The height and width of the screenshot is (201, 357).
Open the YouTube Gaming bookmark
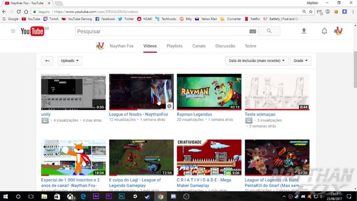coord(77,19)
